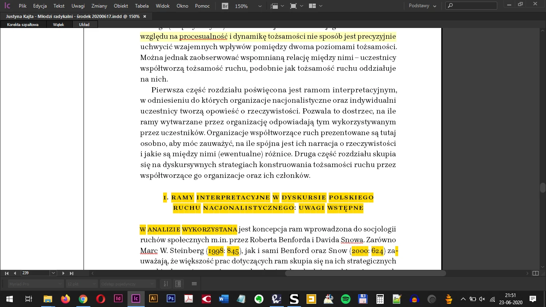This screenshot has height=307, width=546.
Task: Close the Justyna Kajta document tab
Action: point(145,16)
